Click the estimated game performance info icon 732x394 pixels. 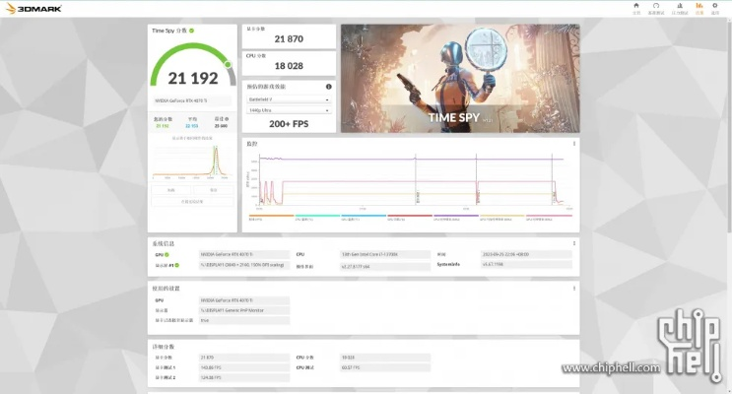[x=329, y=87]
